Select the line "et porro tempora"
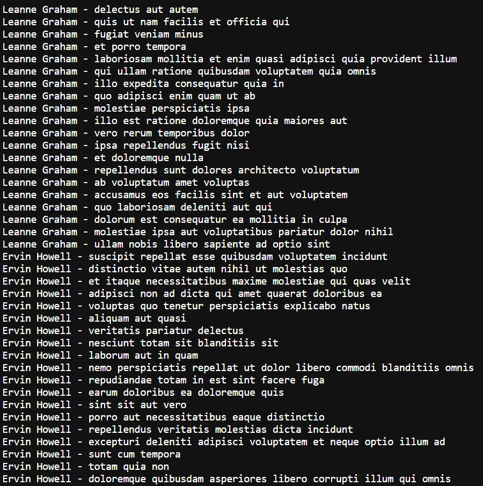The height and width of the screenshot is (486, 483). 140,47
